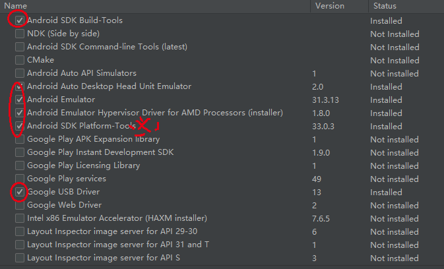Uncheck Android Emulator Hypervisor Driver checkbox
This screenshot has height=269, width=444.
pos(20,113)
